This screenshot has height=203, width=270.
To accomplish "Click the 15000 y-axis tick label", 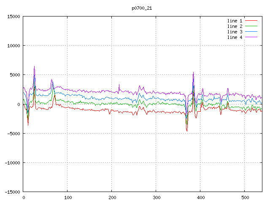I will click(x=13, y=16).
